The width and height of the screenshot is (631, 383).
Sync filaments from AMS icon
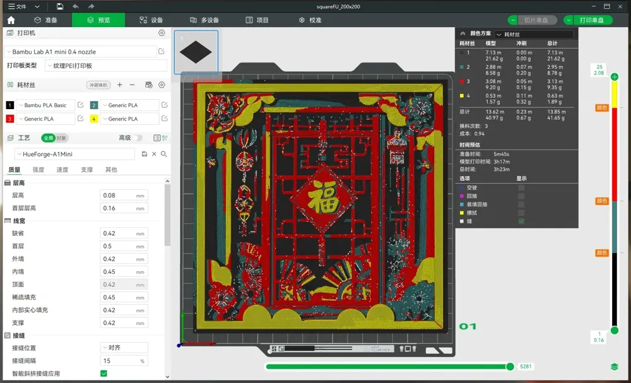click(148, 85)
